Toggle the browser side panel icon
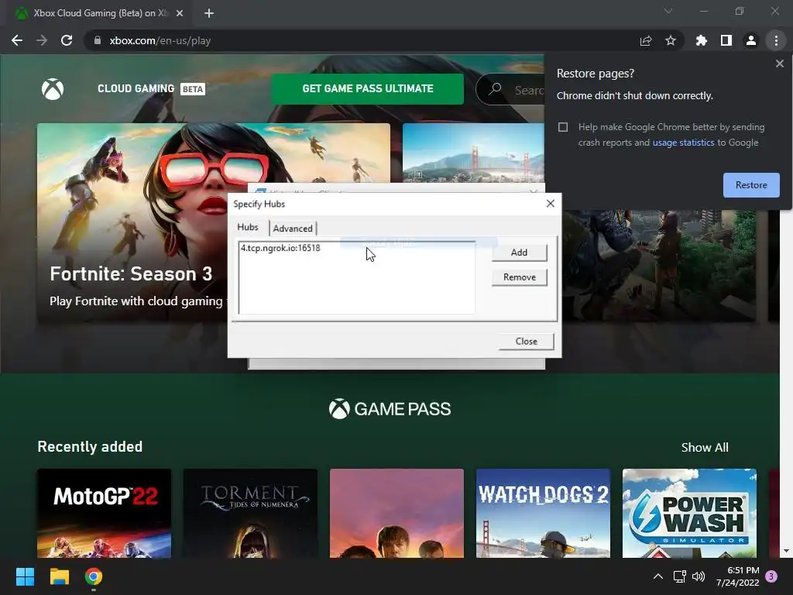 (726, 40)
